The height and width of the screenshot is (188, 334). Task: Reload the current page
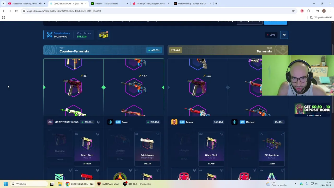[x=16, y=11]
